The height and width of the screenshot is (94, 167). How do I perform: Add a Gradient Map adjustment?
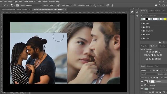(x=156, y=59)
